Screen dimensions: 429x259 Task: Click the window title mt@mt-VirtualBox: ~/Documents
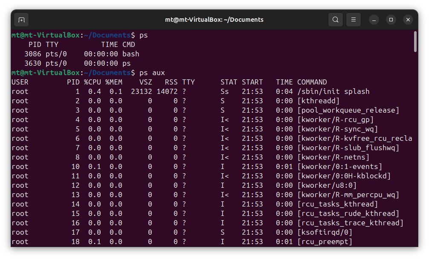(214, 20)
